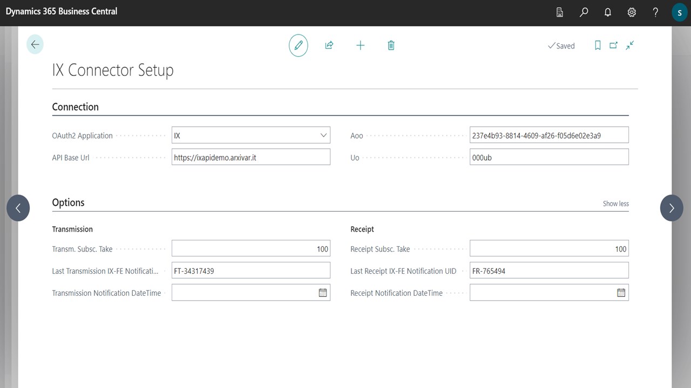Click the Aoo field

point(549,135)
